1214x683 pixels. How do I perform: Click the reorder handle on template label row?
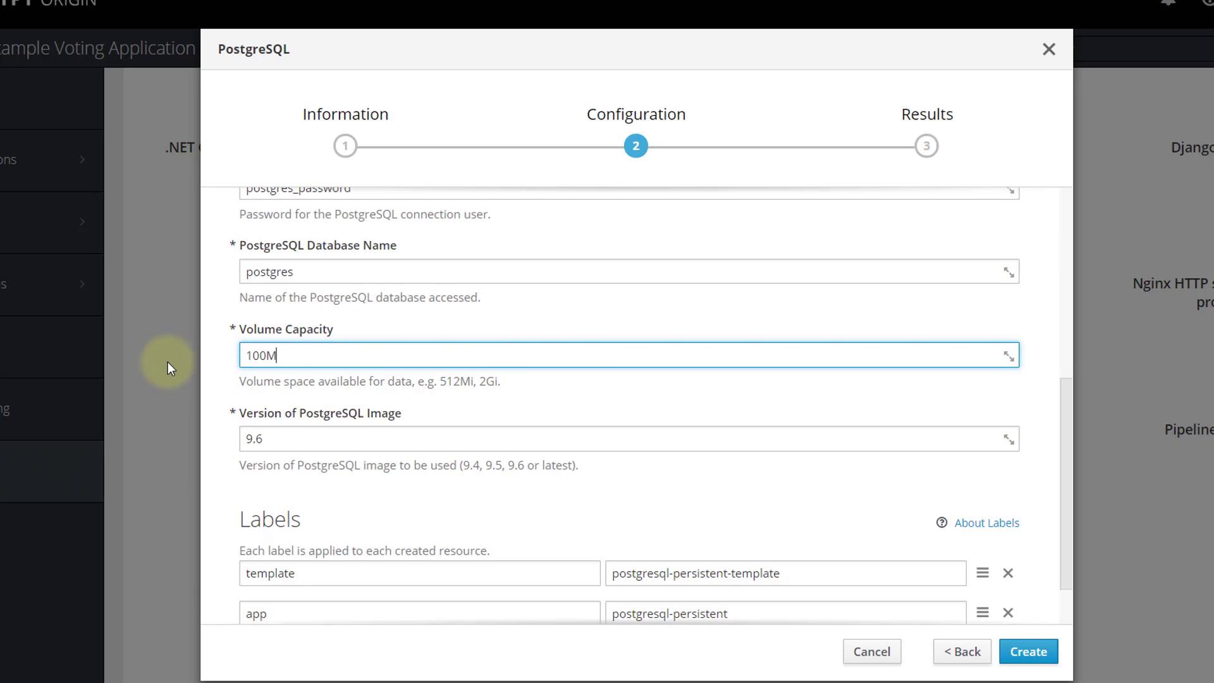click(x=982, y=573)
